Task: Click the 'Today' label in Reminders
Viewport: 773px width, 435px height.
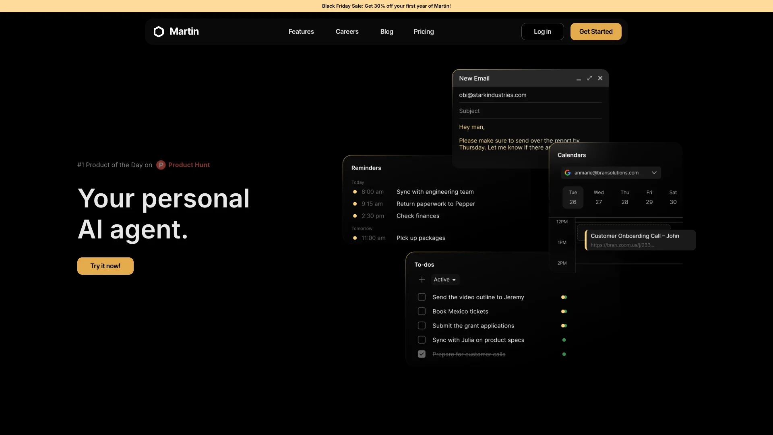Action: pyautogui.click(x=358, y=182)
